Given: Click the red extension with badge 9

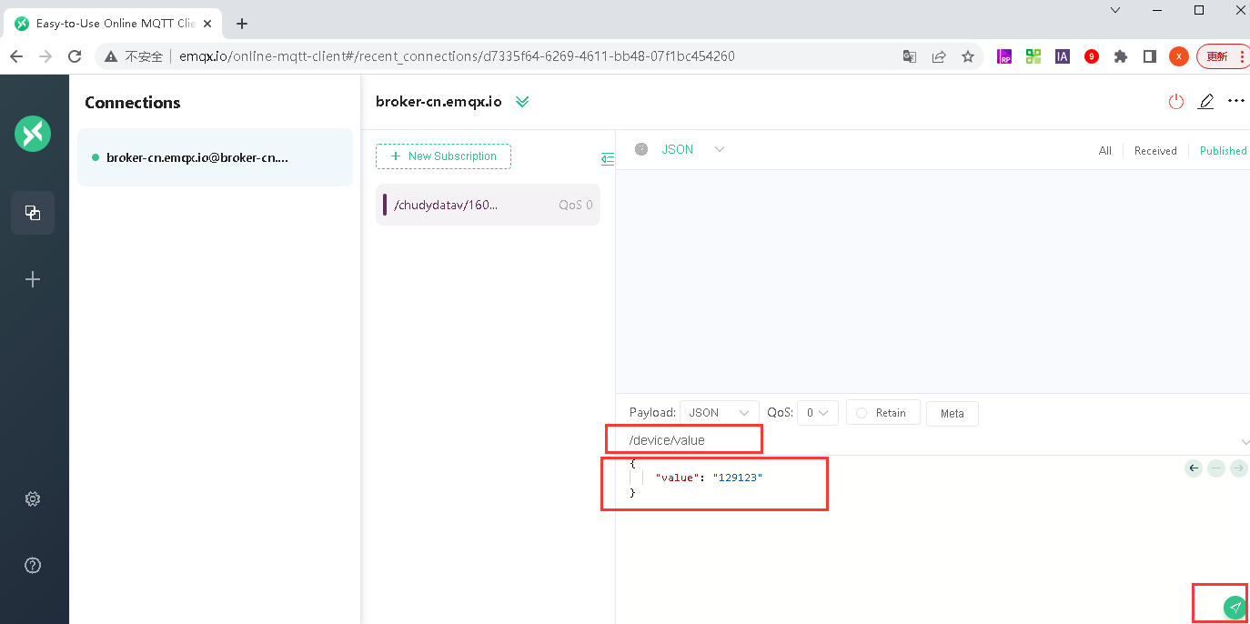Looking at the screenshot, I should (1092, 56).
